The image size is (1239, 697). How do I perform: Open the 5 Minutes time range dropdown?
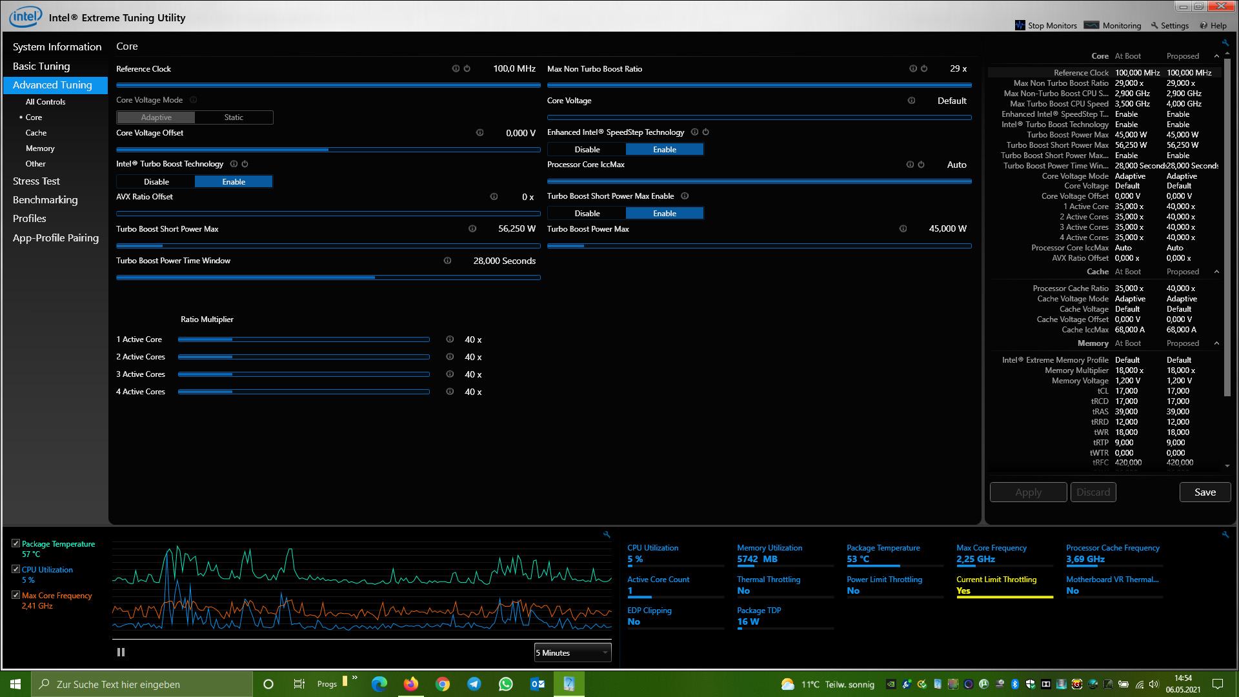coord(572,652)
